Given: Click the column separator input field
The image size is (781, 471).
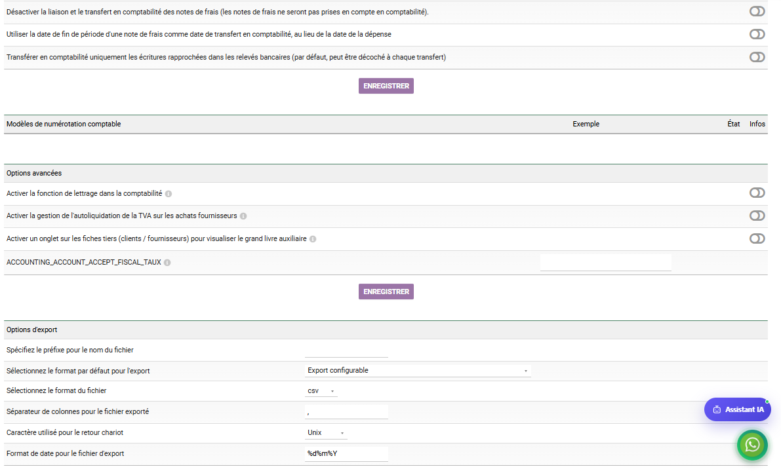Looking at the screenshot, I should tap(346, 412).
